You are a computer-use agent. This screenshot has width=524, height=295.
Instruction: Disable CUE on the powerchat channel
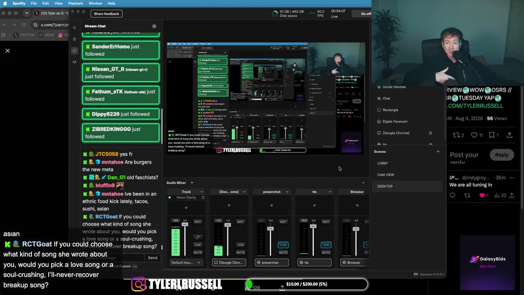click(283, 245)
